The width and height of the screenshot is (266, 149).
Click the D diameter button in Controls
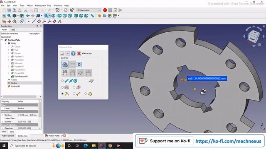(x=79, y=65)
